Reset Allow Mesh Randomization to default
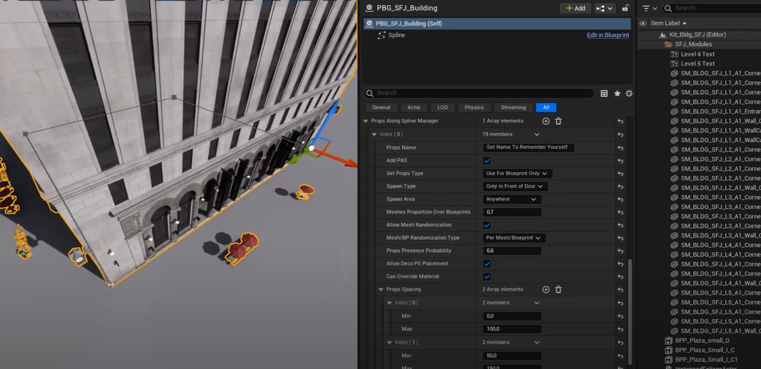This screenshot has width=761, height=369. point(620,225)
